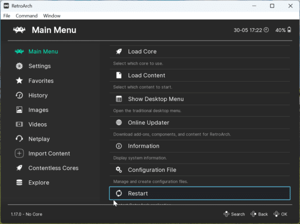The height and width of the screenshot is (224, 300).
Task: Click the Load Content file icon
Action: (x=119, y=75)
